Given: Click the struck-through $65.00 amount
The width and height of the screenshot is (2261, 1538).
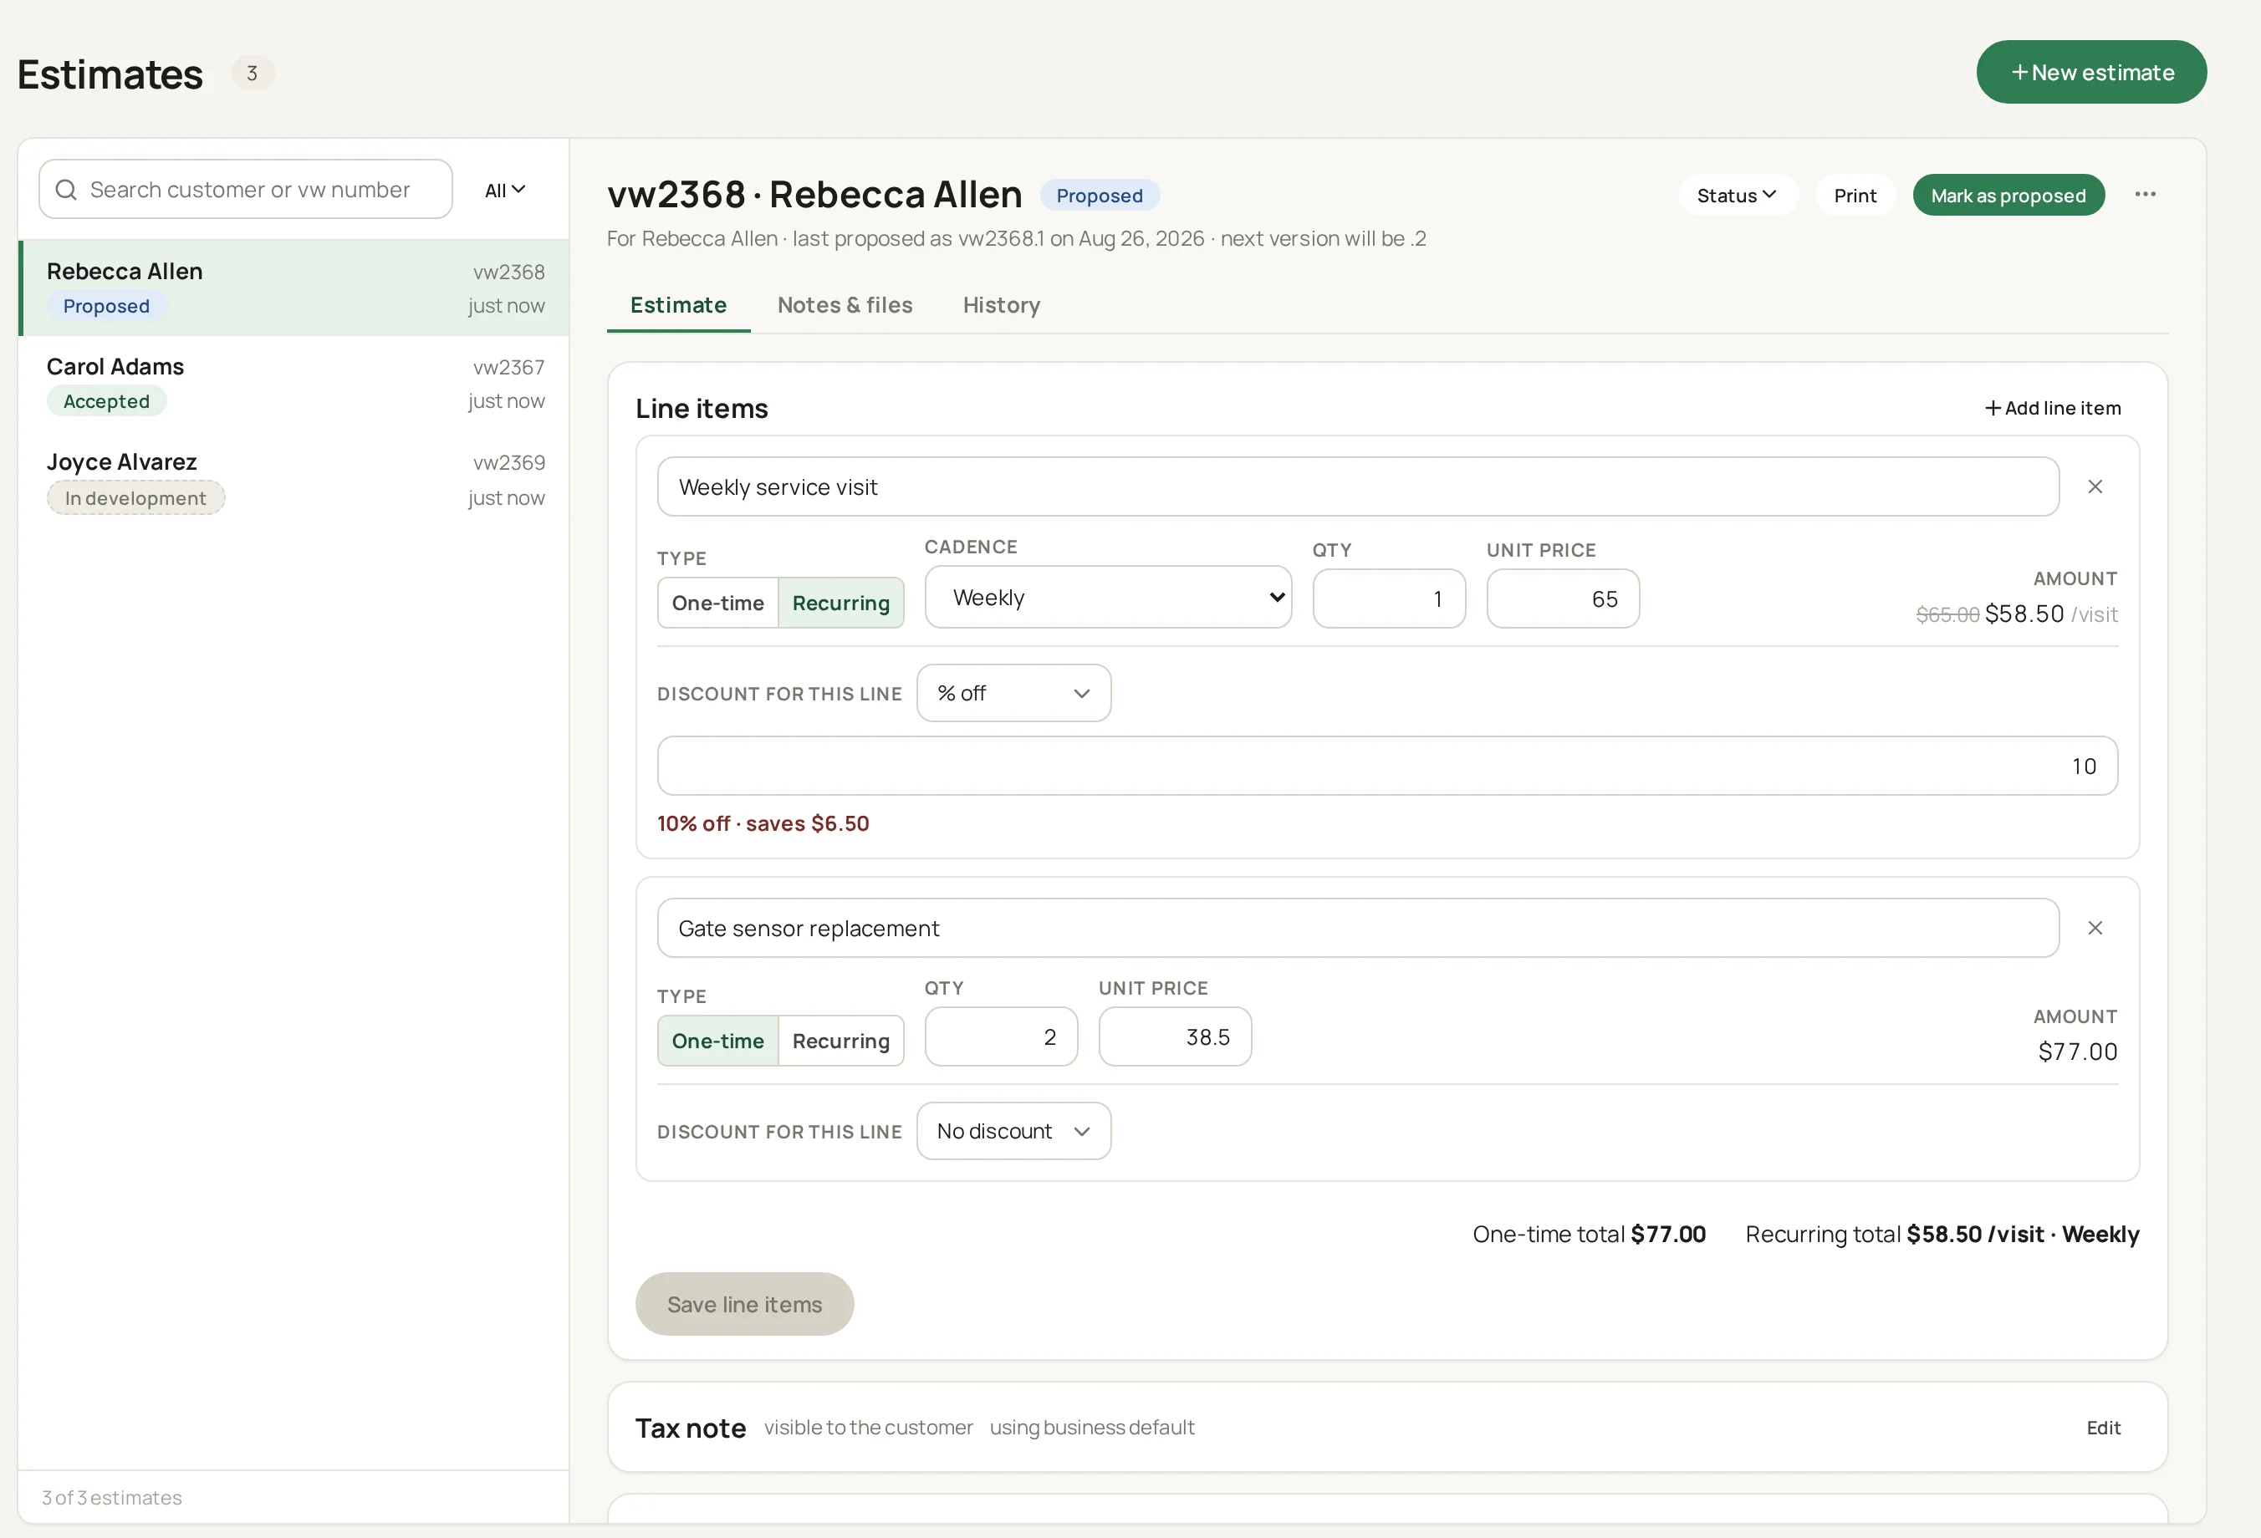Looking at the screenshot, I should (x=1947, y=615).
